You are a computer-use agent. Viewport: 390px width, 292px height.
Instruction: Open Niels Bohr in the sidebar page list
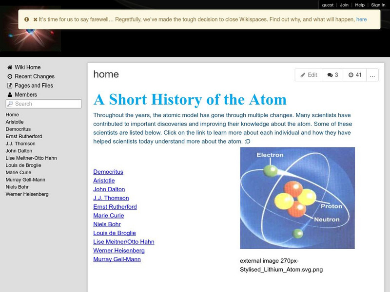click(x=17, y=187)
